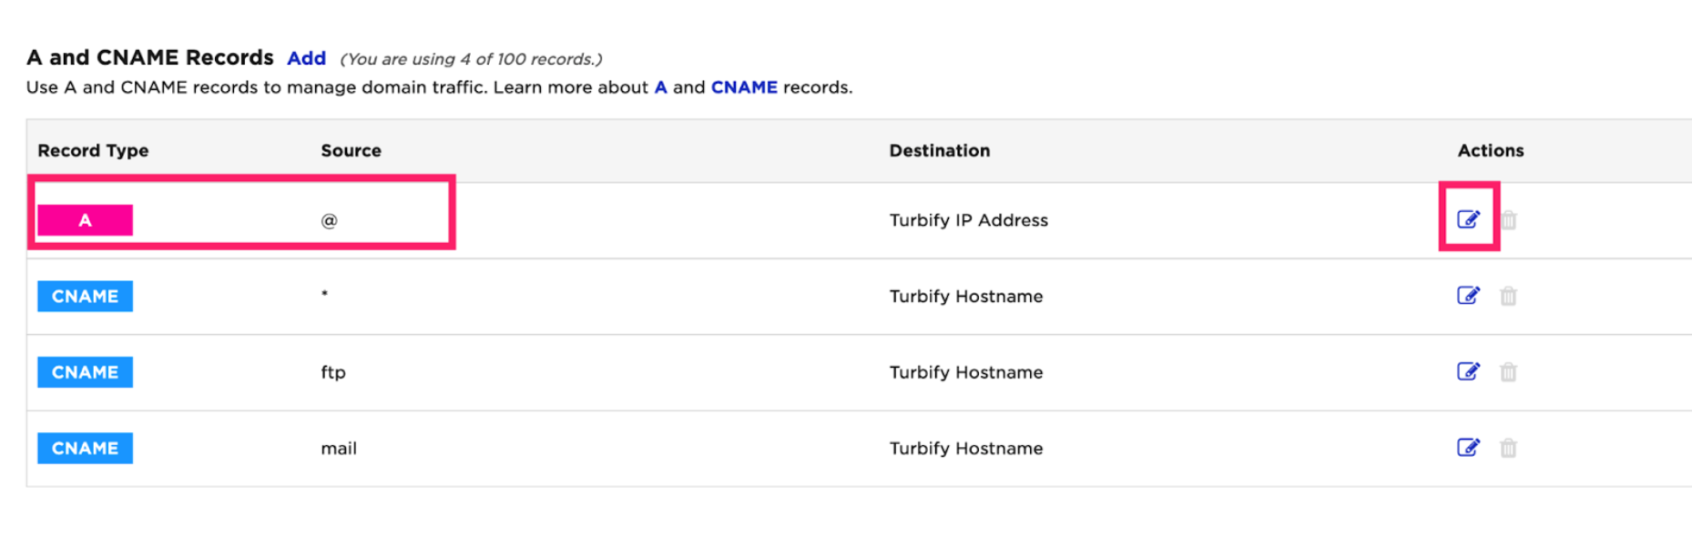This screenshot has height=537, width=1692.
Task: Click the Record Type column header
Action: [x=93, y=151]
